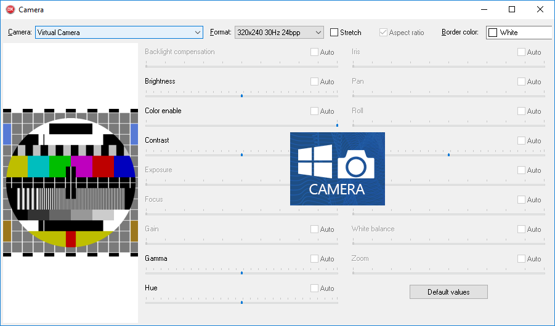Click the Hue label

[151, 288]
